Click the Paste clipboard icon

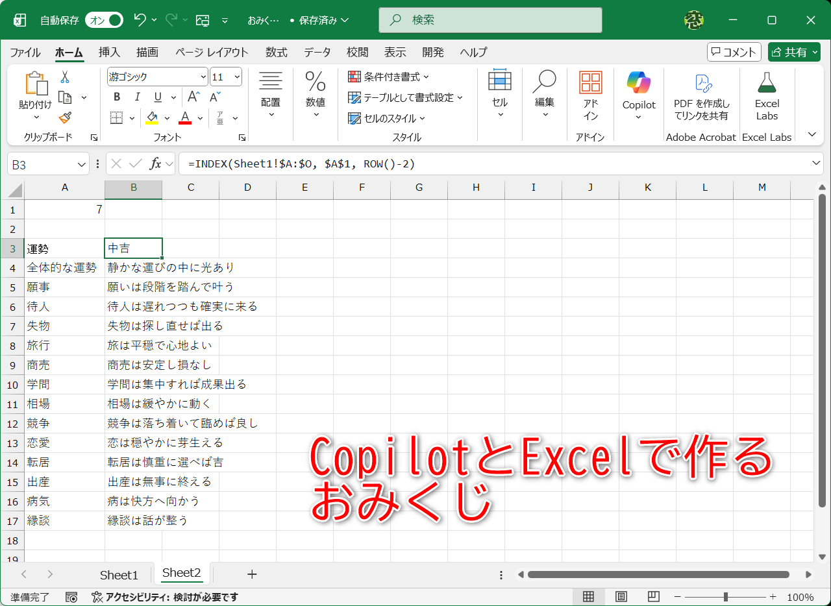click(x=36, y=84)
